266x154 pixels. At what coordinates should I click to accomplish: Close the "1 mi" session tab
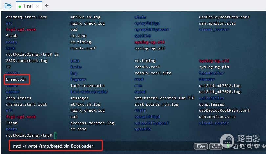coord(38,6)
